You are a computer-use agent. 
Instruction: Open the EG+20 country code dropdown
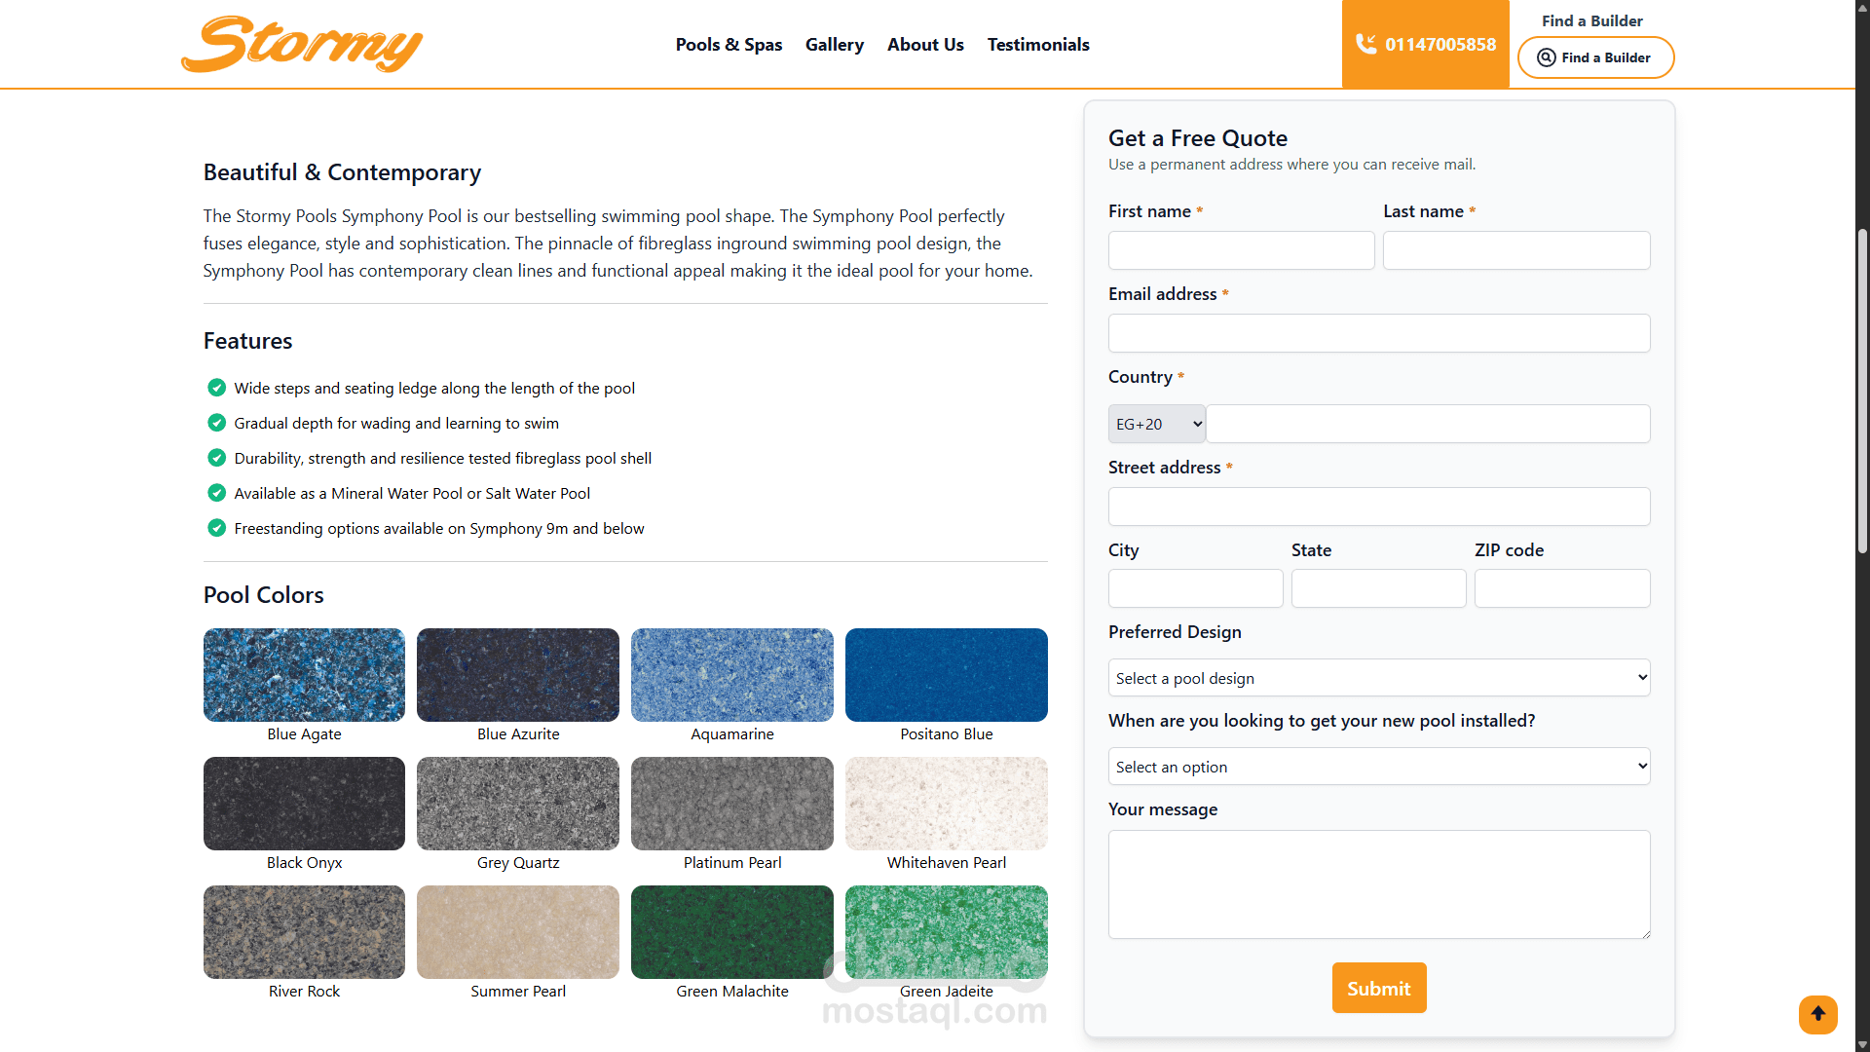pyautogui.click(x=1157, y=424)
